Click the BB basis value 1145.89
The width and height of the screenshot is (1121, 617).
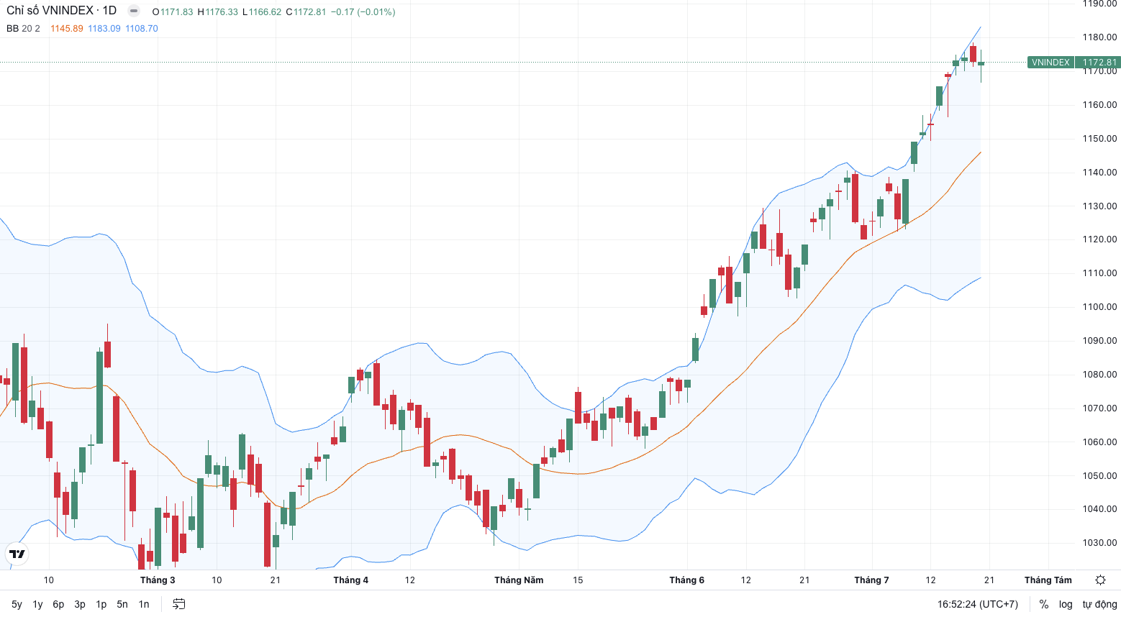pos(67,29)
